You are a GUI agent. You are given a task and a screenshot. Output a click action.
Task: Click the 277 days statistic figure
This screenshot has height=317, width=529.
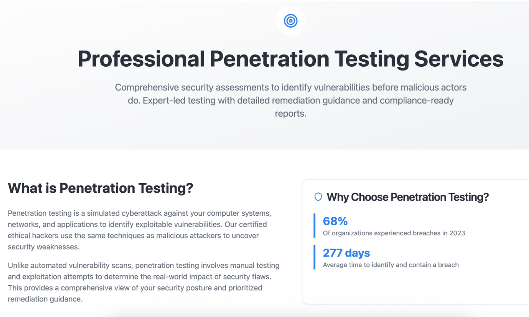pos(346,253)
